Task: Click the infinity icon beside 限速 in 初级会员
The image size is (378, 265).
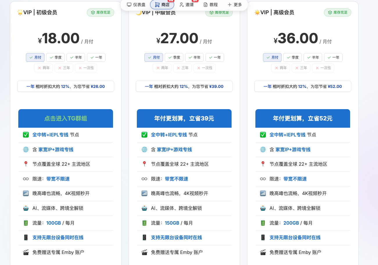Action: 26,179
